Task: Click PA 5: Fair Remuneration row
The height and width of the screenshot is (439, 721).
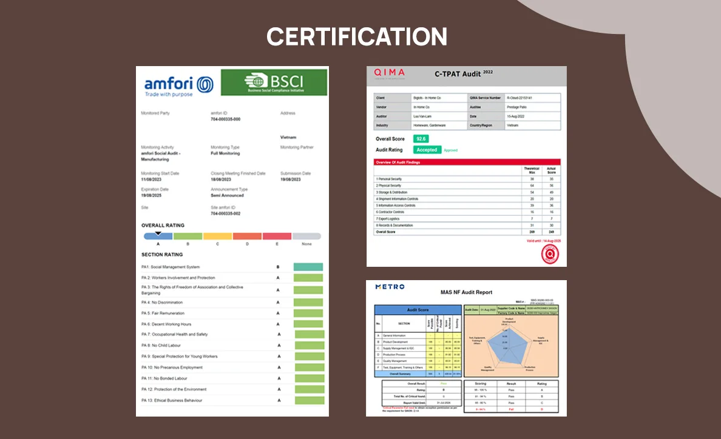Action: pos(232,313)
